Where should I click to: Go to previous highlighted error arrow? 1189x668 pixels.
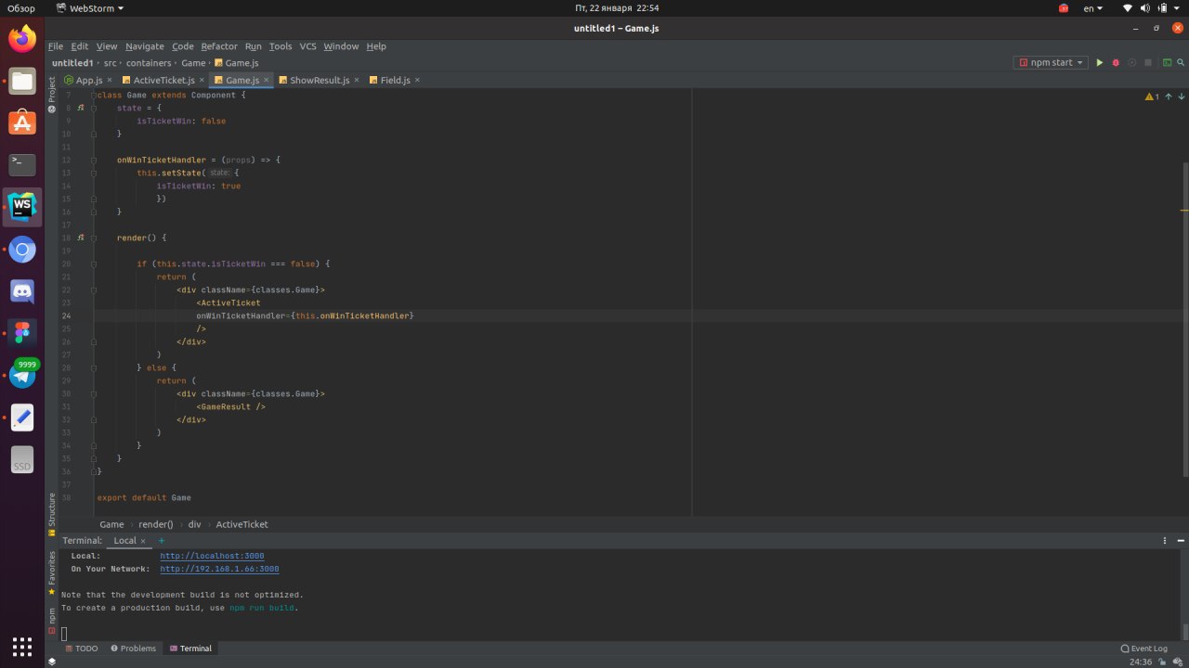[x=1169, y=96]
